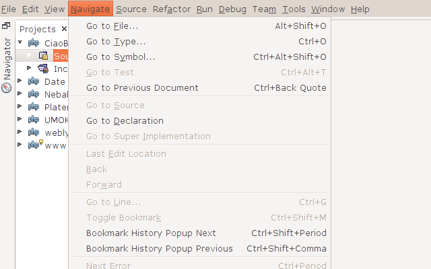The image size is (431, 269).
Task: Expand the UMOK project node
Action: click(20, 119)
